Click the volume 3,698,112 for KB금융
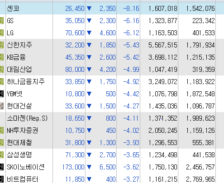This screenshot has width=224, height=183. [x=163, y=57]
